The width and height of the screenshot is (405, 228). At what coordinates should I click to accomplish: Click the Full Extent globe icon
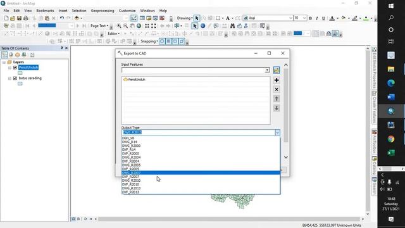point(139,26)
